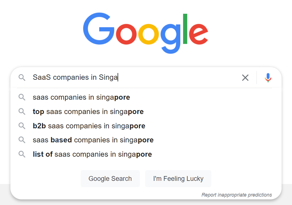Pick the 'b2b saas companies in singapore' suggestion
The image size is (292, 205).
(x=89, y=126)
